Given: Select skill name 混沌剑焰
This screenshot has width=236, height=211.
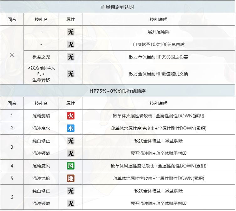Looking at the screenshot, I should (41, 116).
